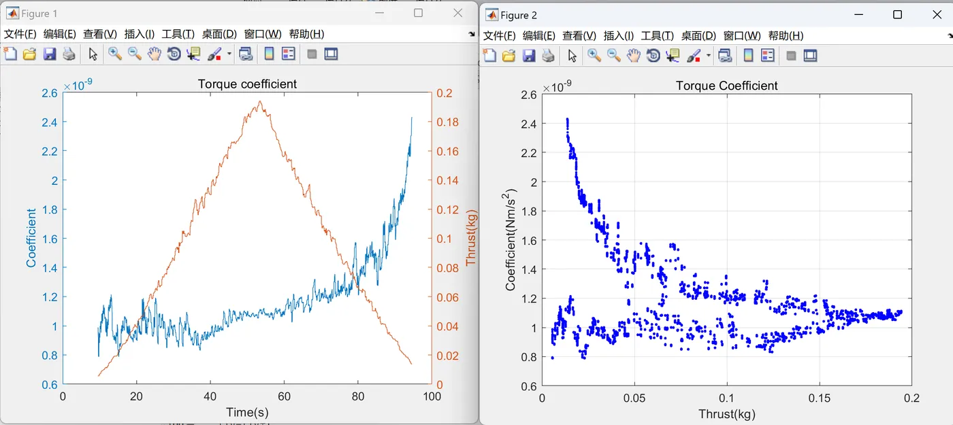Click Print icon in Figure 2 toolbar
953x425 pixels.
click(x=548, y=56)
